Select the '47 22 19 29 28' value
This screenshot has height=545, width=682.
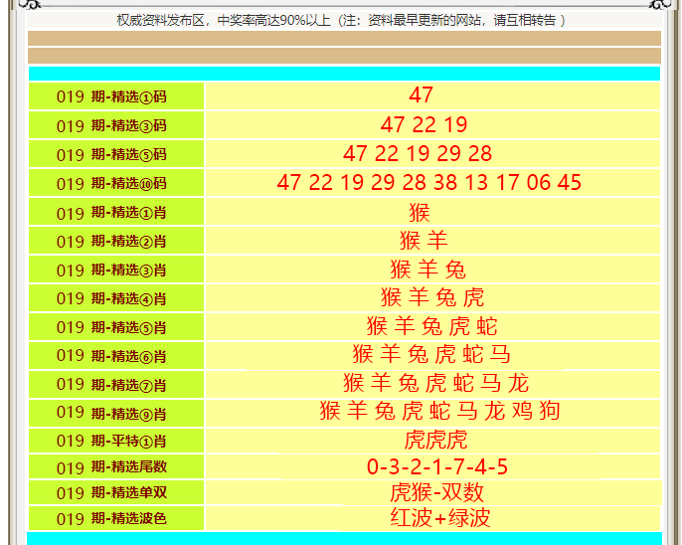(418, 154)
